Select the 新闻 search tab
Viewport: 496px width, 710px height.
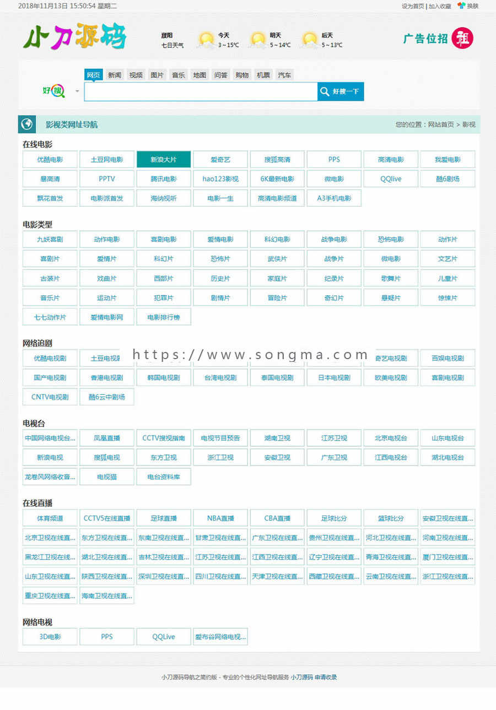pos(115,75)
